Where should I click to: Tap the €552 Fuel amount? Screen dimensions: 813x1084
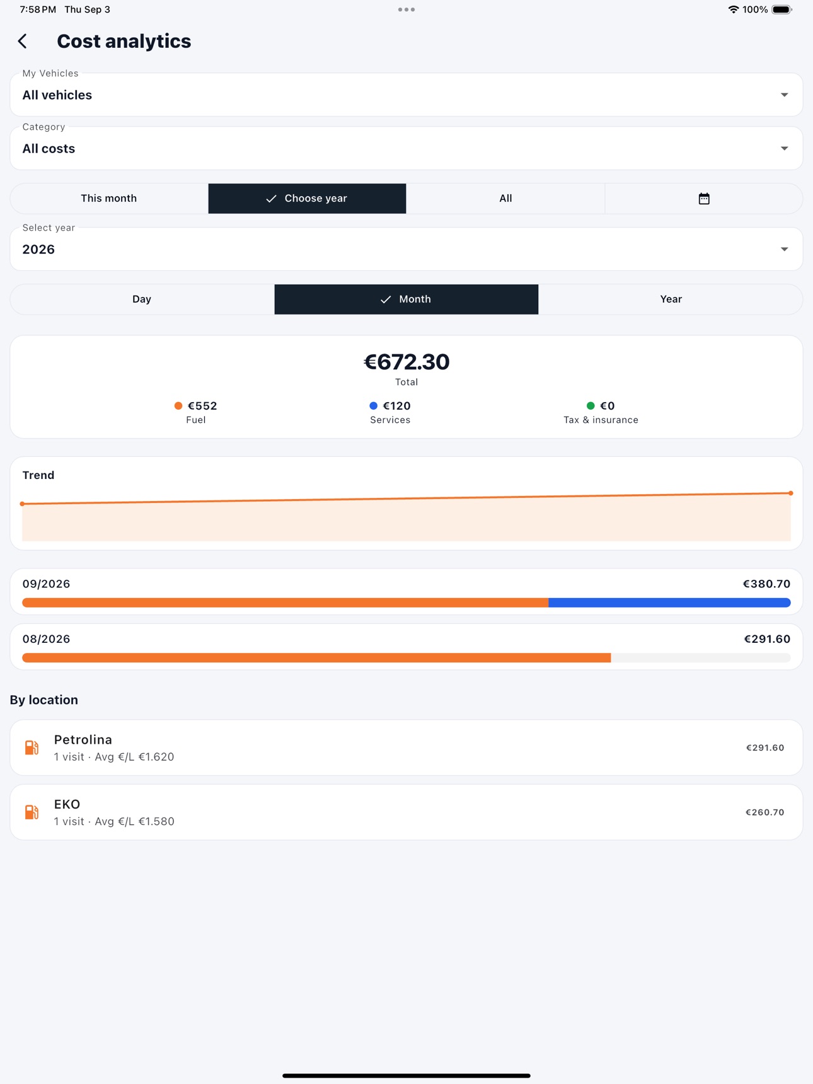click(202, 406)
